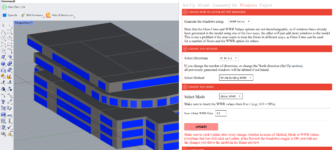Select the Circle tool in the left toolbar
Image resolution: width=333 pixels, height=150 pixels.
point(3,38)
